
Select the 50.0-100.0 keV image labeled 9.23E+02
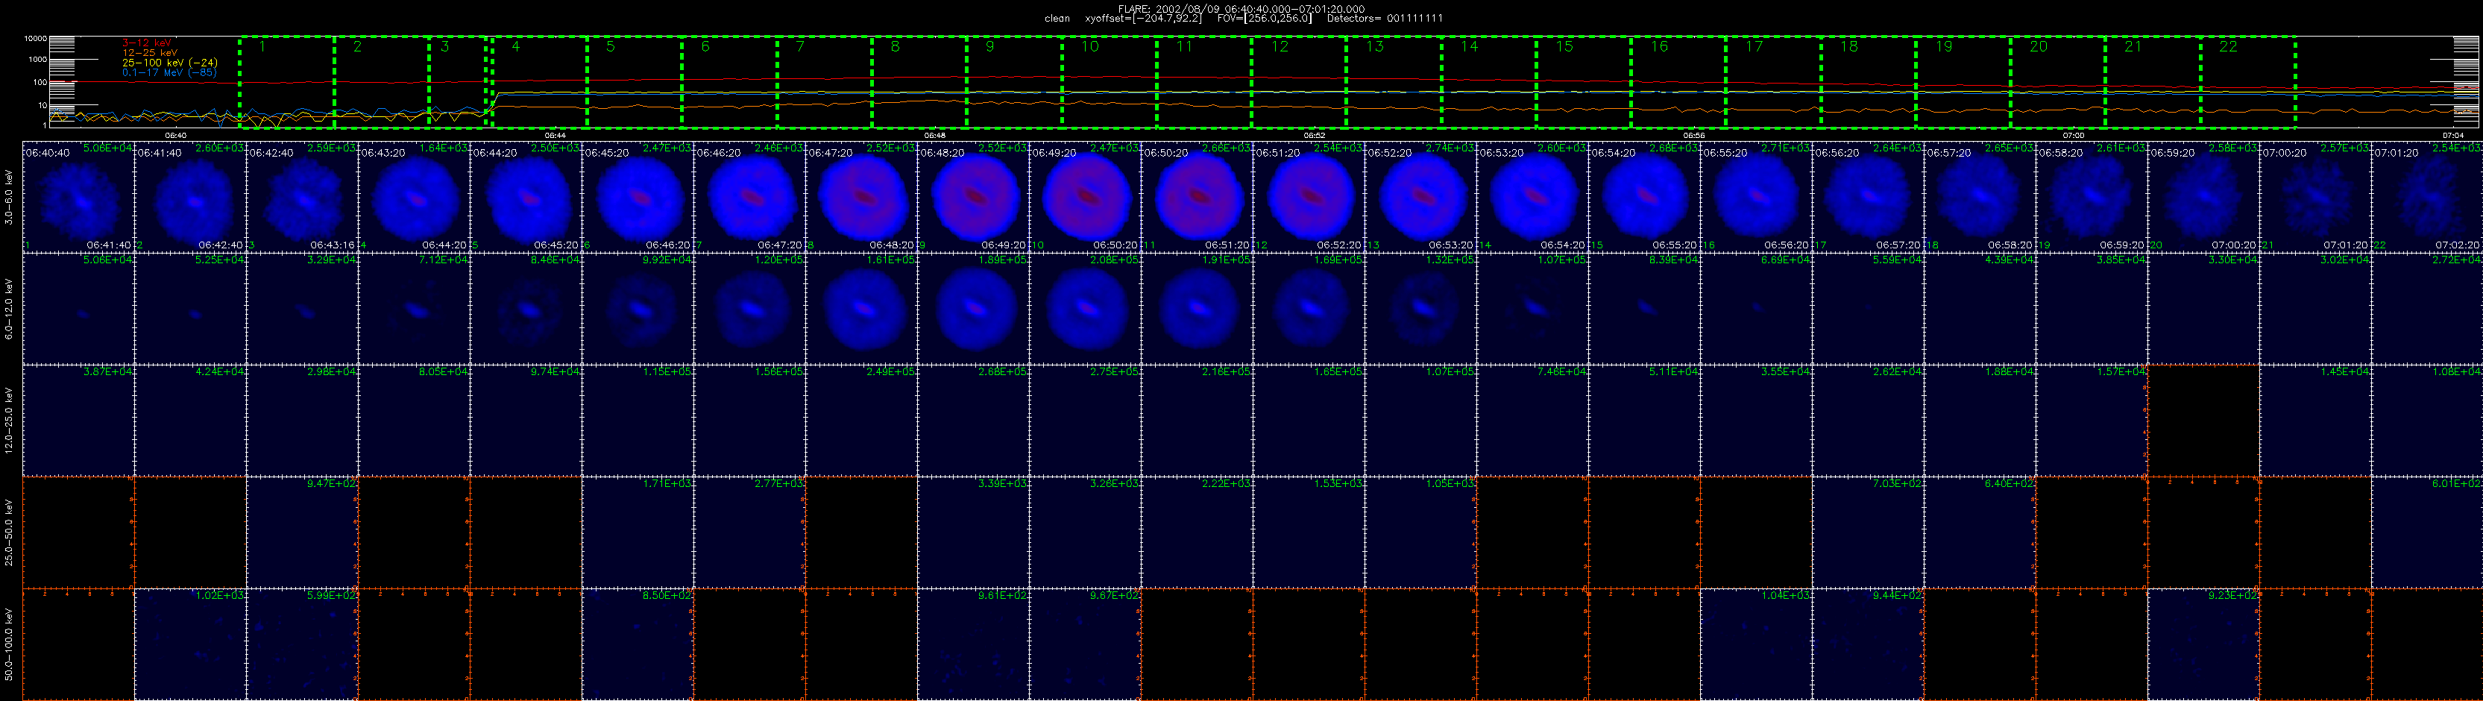[x=2203, y=644]
